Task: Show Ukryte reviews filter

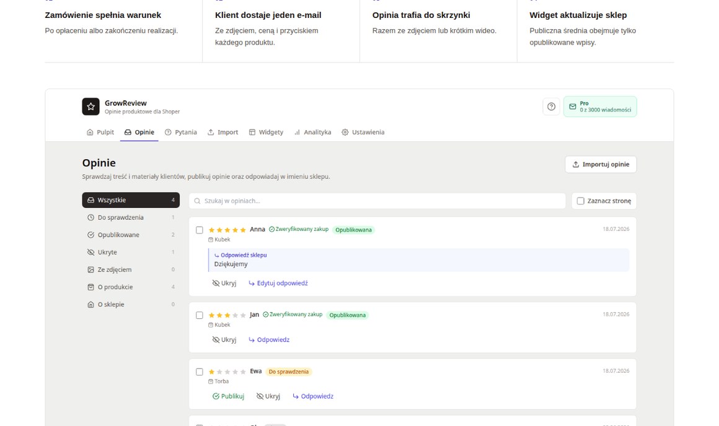Action: pyautogui.click(x=131, y=252)
